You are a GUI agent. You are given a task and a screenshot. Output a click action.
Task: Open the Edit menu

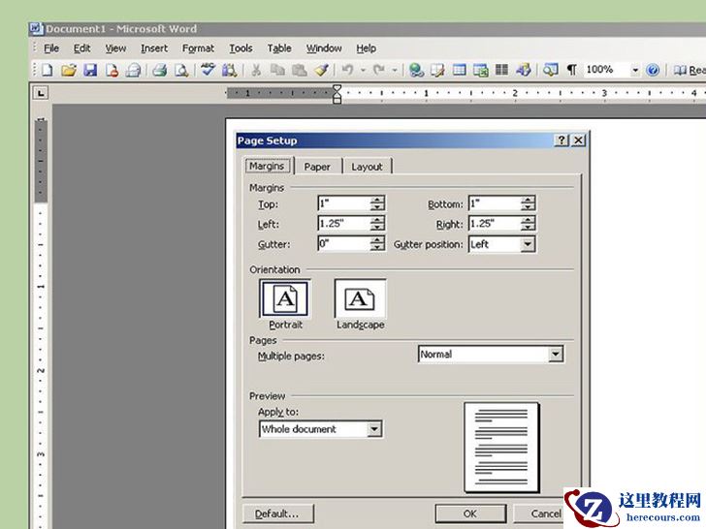[x=81, y=48]
